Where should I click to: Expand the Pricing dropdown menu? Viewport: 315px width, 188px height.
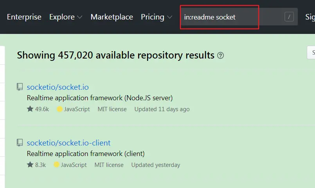coord(157,17)
